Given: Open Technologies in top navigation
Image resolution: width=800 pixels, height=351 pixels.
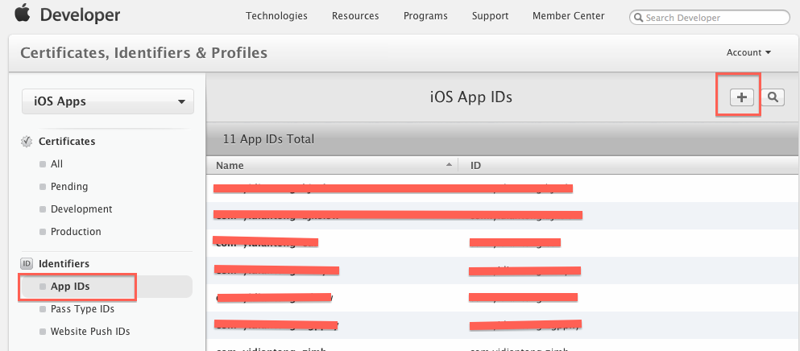Looking at the screenshot, I should point(276,16).
